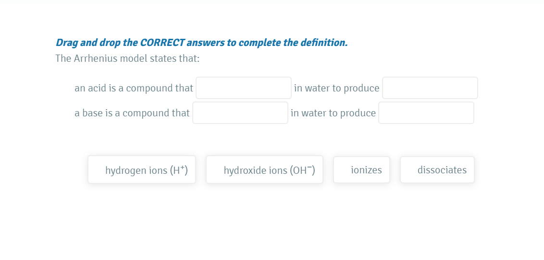This screenshot has width=544, height=260.
Task: Click the "an acid is a compound that" label
Action: coord(134,88)
